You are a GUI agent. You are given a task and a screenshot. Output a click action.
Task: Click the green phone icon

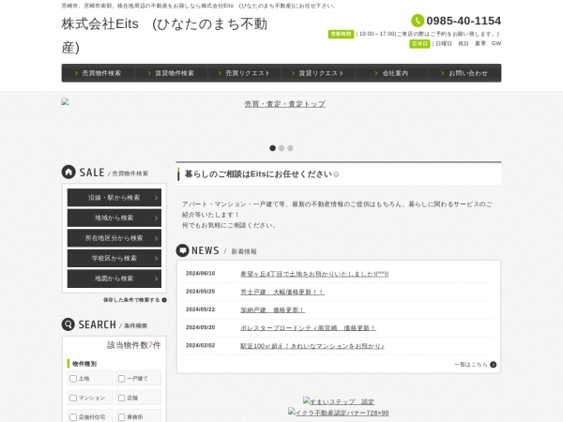[x=418, y=21]
